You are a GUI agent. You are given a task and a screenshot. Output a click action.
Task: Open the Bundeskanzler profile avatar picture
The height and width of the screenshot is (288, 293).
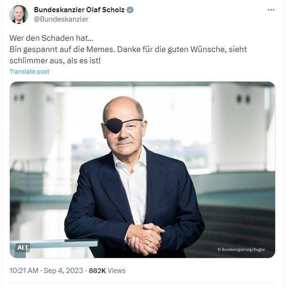(19, 15)
